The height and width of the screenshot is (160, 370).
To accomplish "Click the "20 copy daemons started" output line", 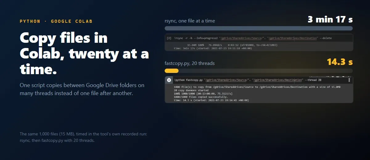I will 191,90.
